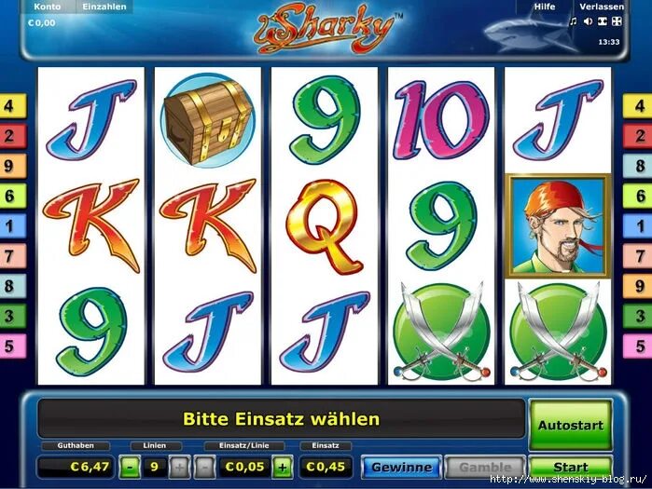Click Verlassen to leave the game
The height and width of the screenshot is (489, 652).
(602, 7)
